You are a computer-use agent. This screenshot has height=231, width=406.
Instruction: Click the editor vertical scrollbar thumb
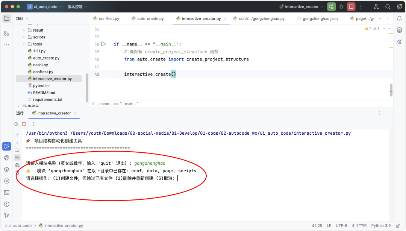point(391,90)
